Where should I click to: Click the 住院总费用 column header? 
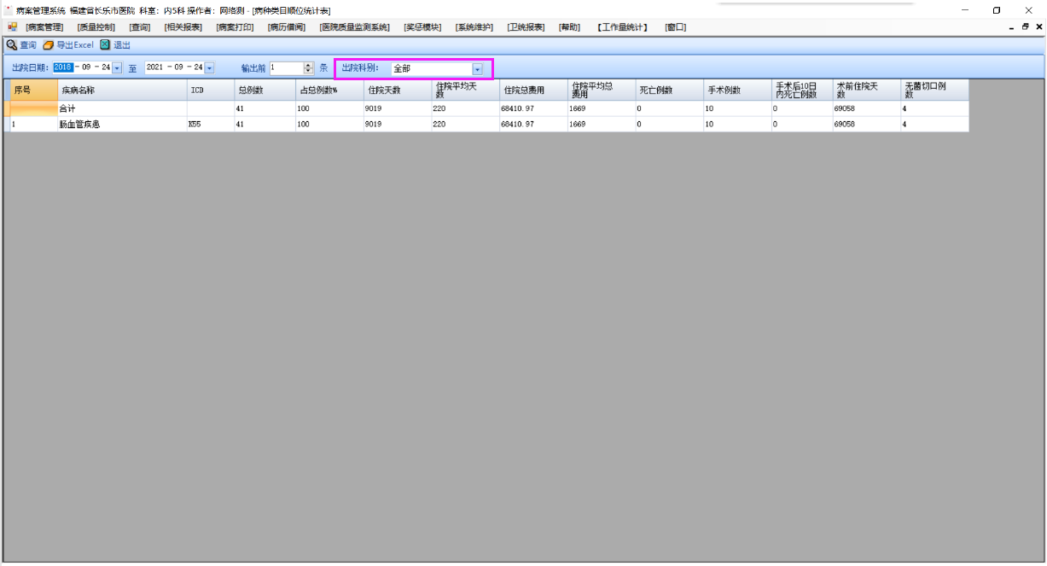click(534, 90)
